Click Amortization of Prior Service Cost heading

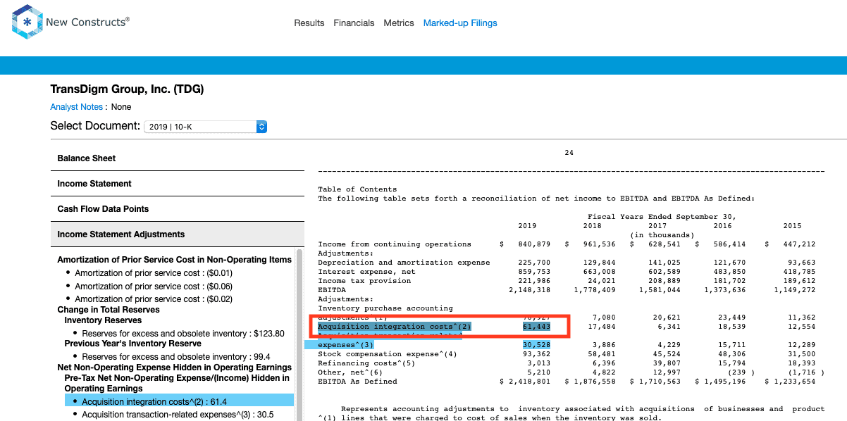[x=174, y=260]
